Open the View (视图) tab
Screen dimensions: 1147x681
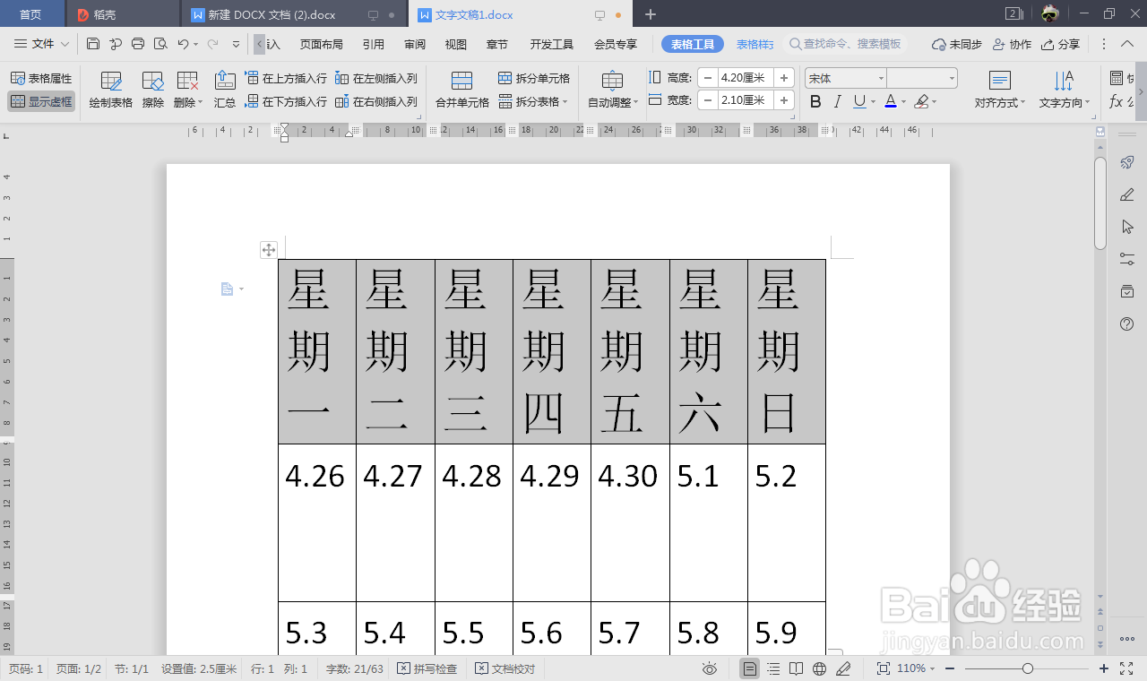click(456, 44)
